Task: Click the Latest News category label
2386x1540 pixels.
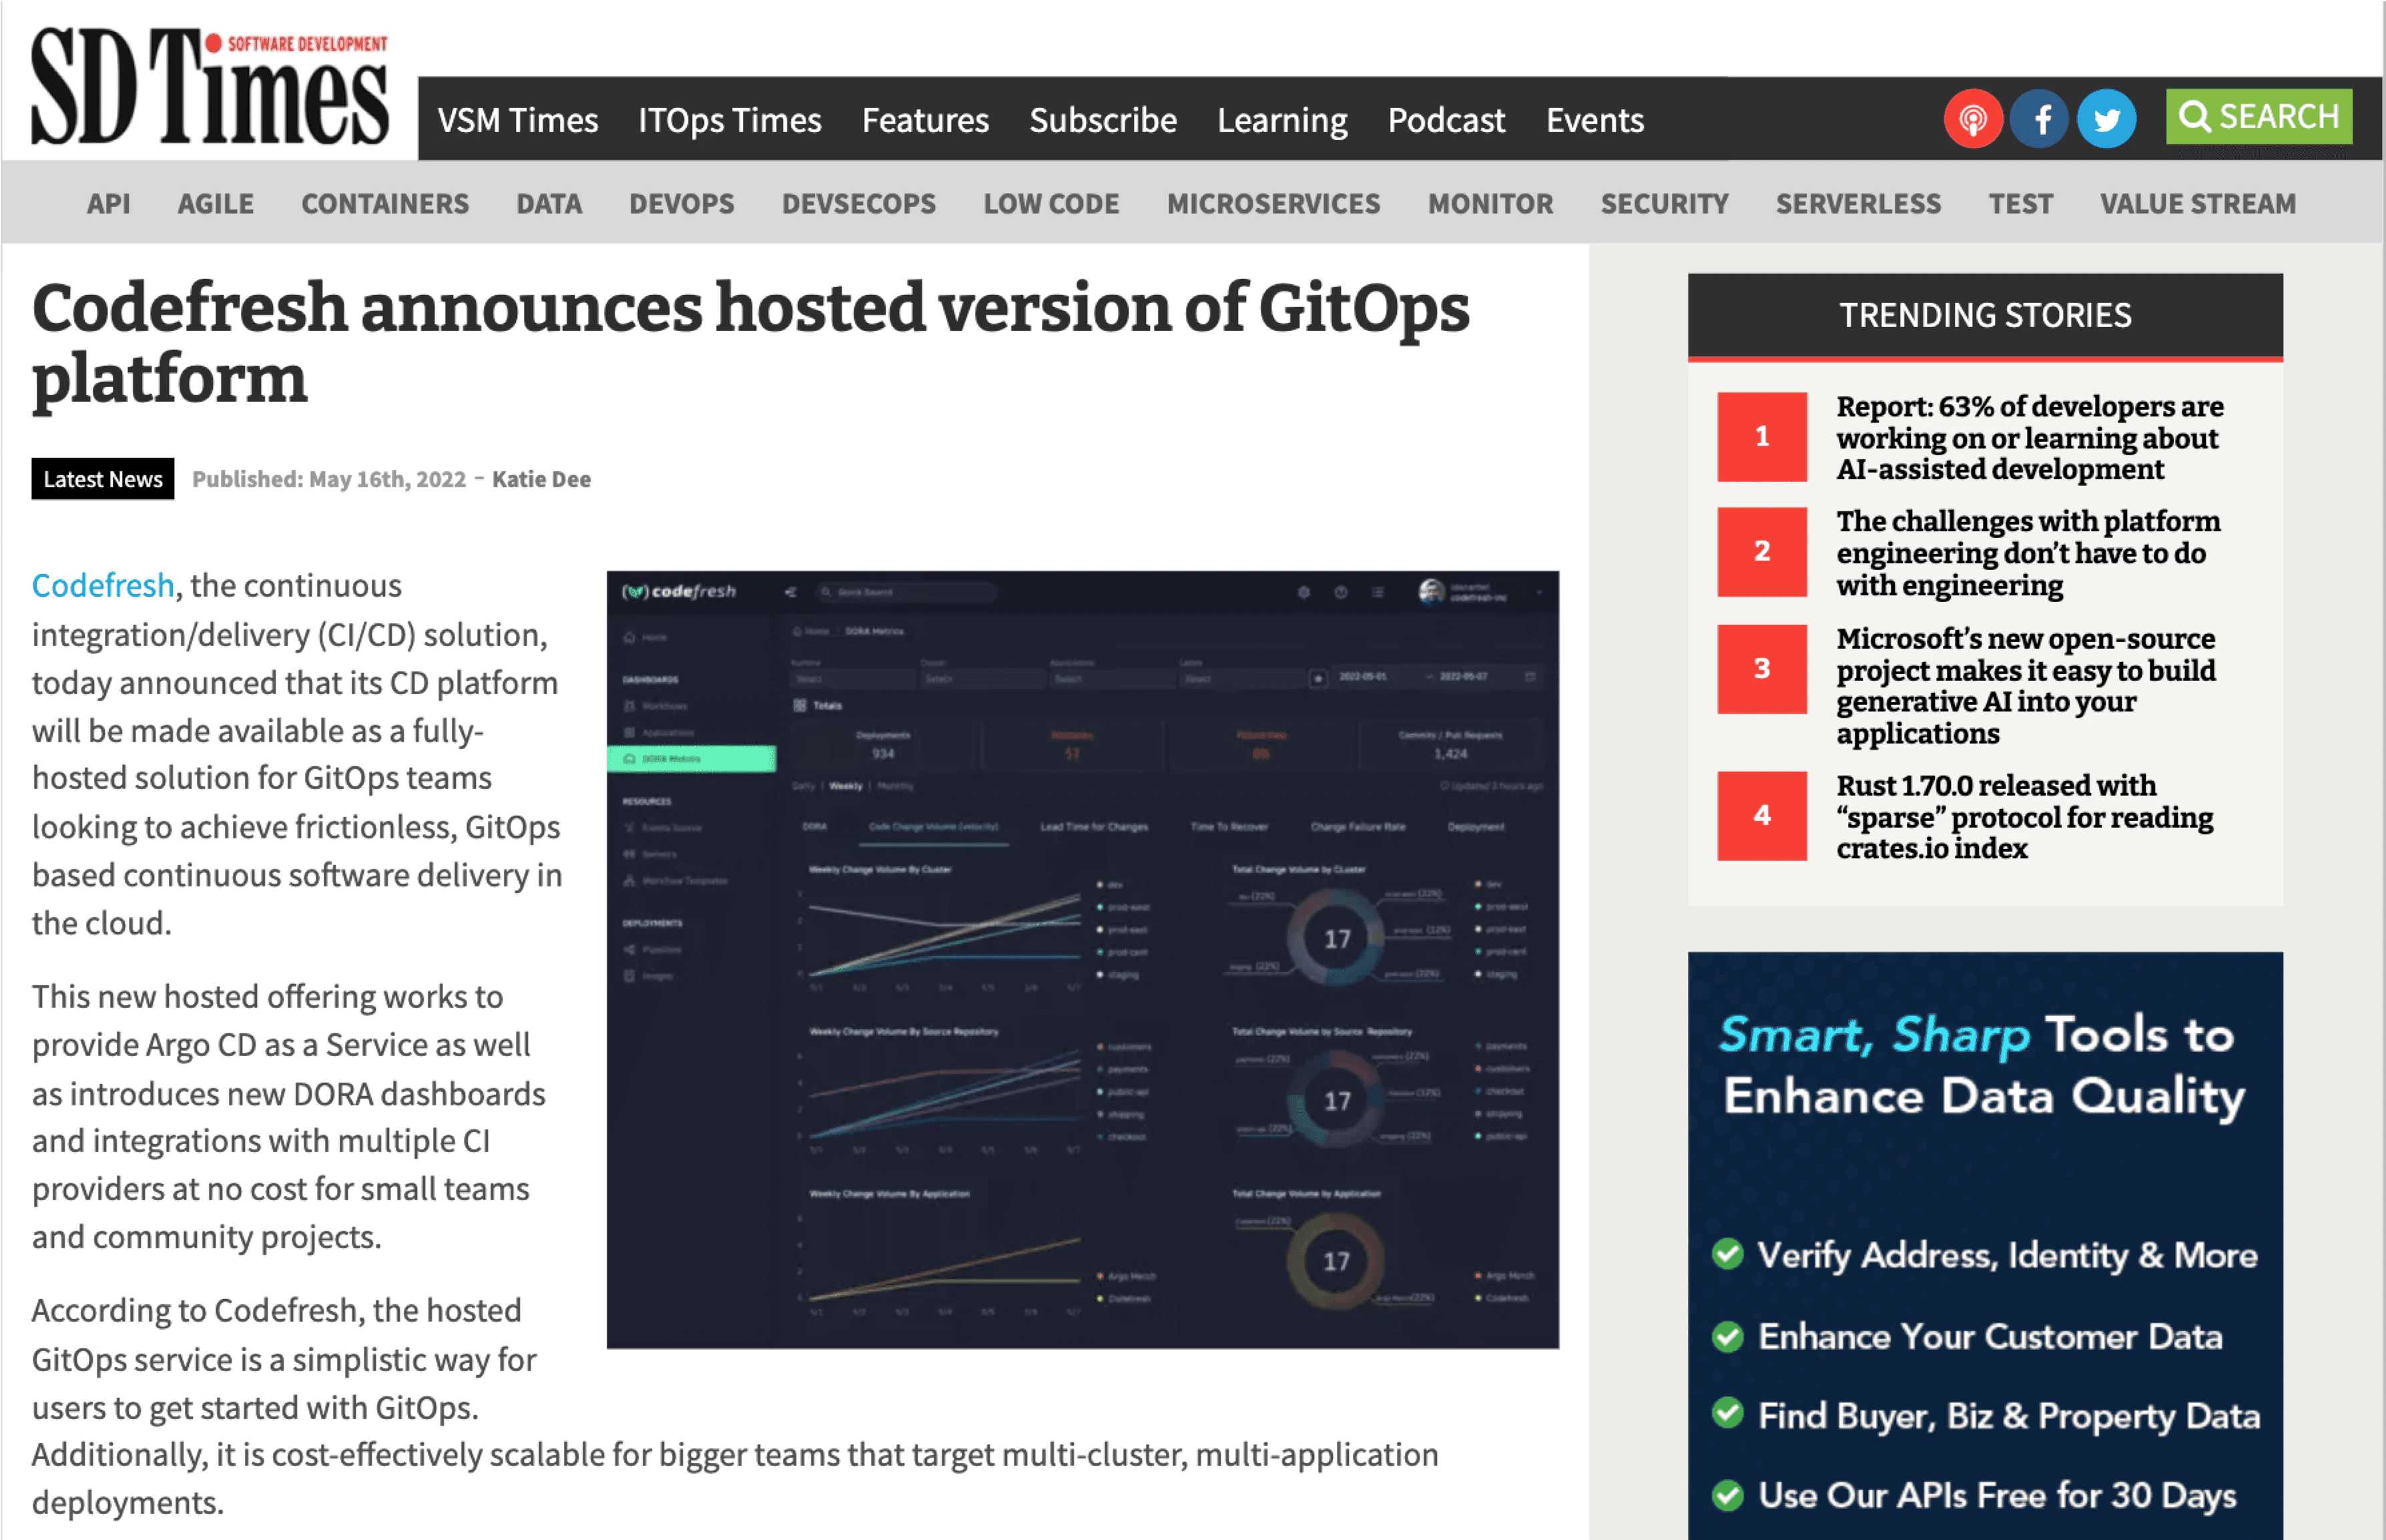Action: click(103, 479)
